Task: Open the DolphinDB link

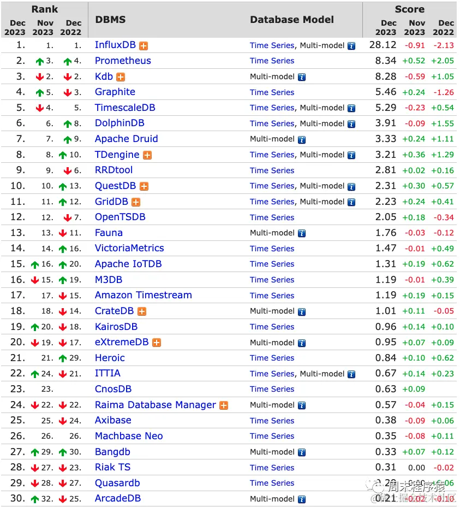Action: pos(120,123)
